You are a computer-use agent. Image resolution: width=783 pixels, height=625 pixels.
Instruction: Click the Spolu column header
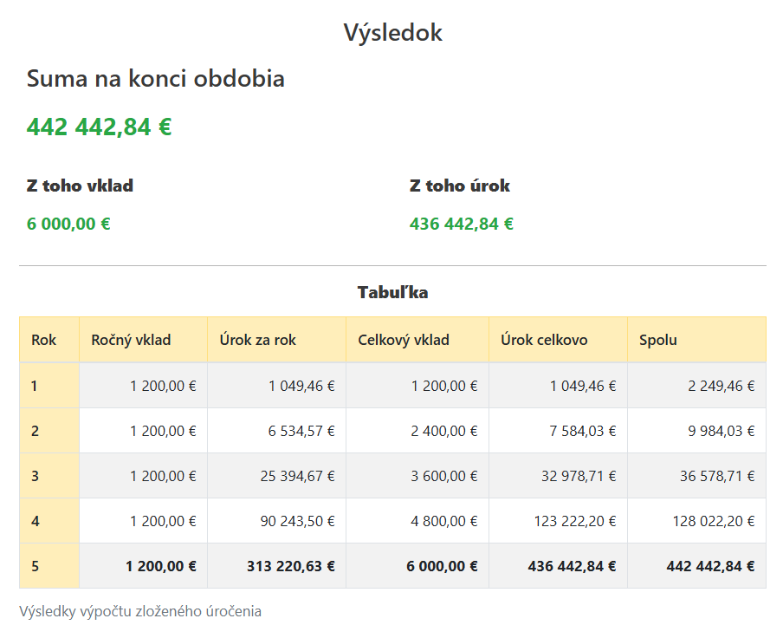(x=658, y=340)
